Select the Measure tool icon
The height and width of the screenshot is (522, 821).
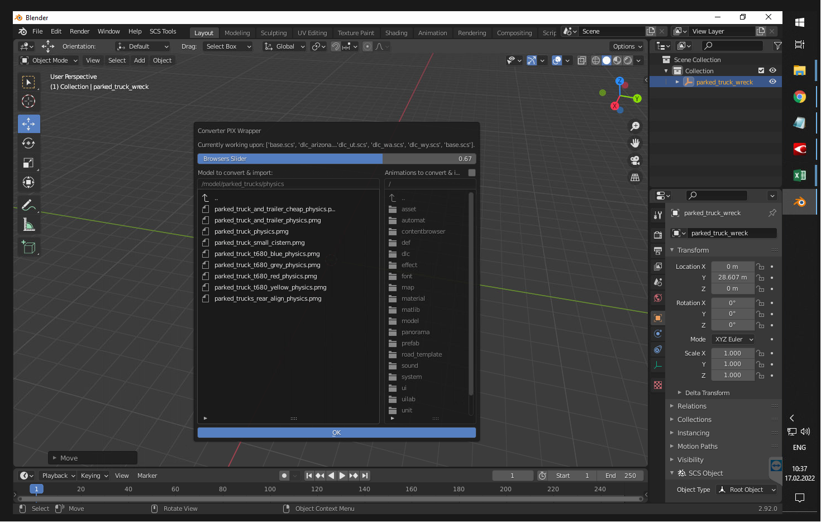(x=28, y=224)
